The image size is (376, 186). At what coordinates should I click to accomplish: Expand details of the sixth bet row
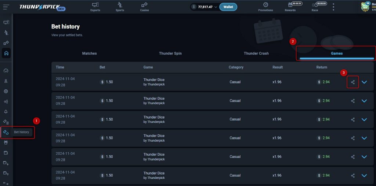pyautogui.click(x=364, y=175)
